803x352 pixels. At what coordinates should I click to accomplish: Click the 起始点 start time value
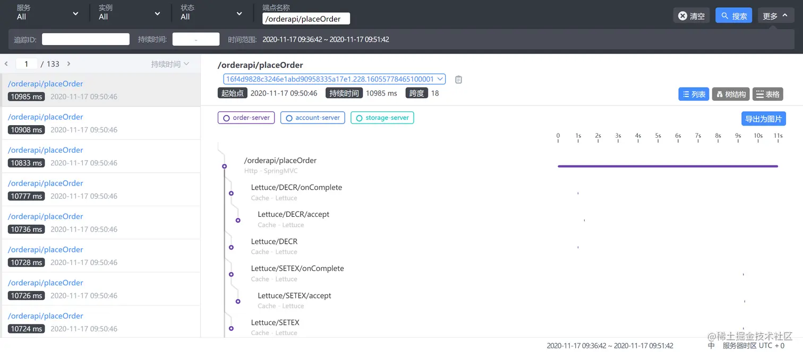284,93
